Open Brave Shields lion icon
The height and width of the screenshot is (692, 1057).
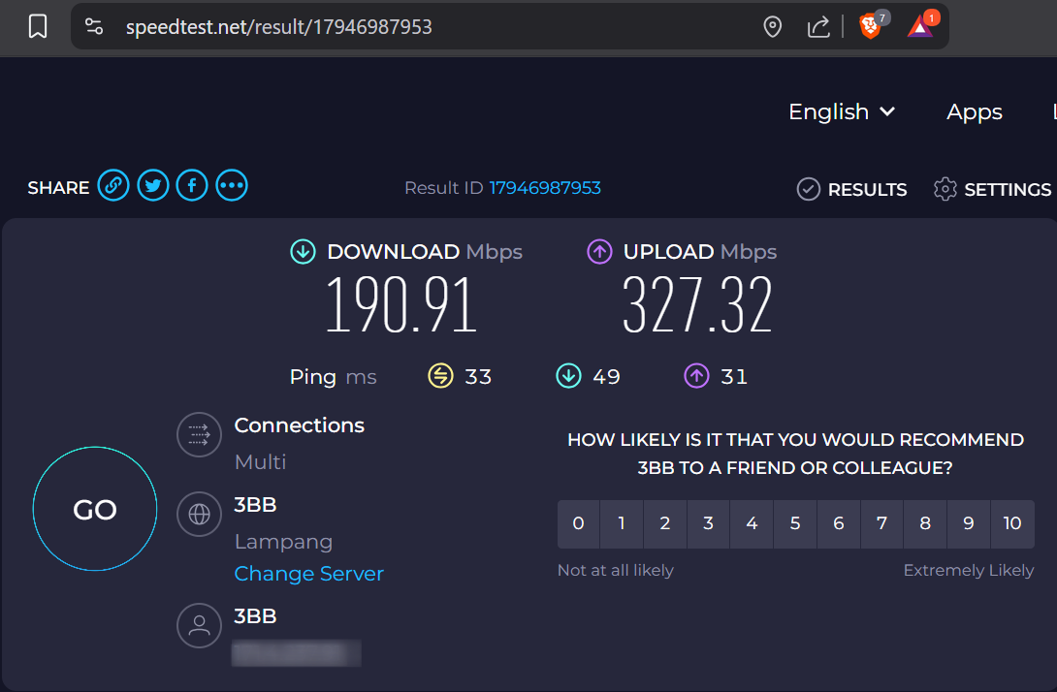point(870,27)
